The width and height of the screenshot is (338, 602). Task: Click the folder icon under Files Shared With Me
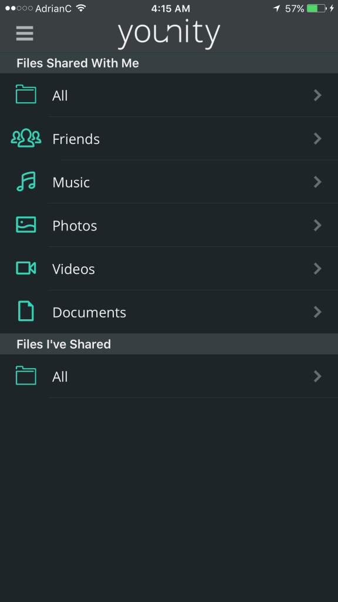(x=26, y=94)
